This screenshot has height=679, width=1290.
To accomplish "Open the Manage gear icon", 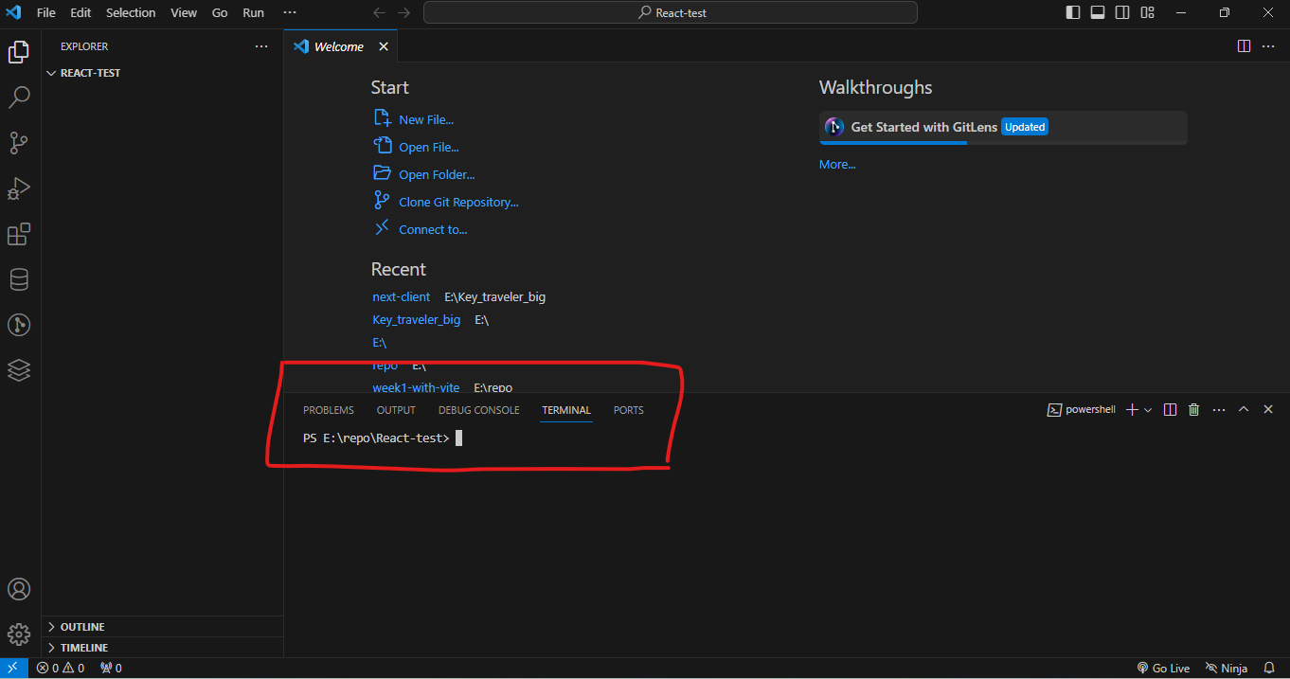I will tap(19, 634).
